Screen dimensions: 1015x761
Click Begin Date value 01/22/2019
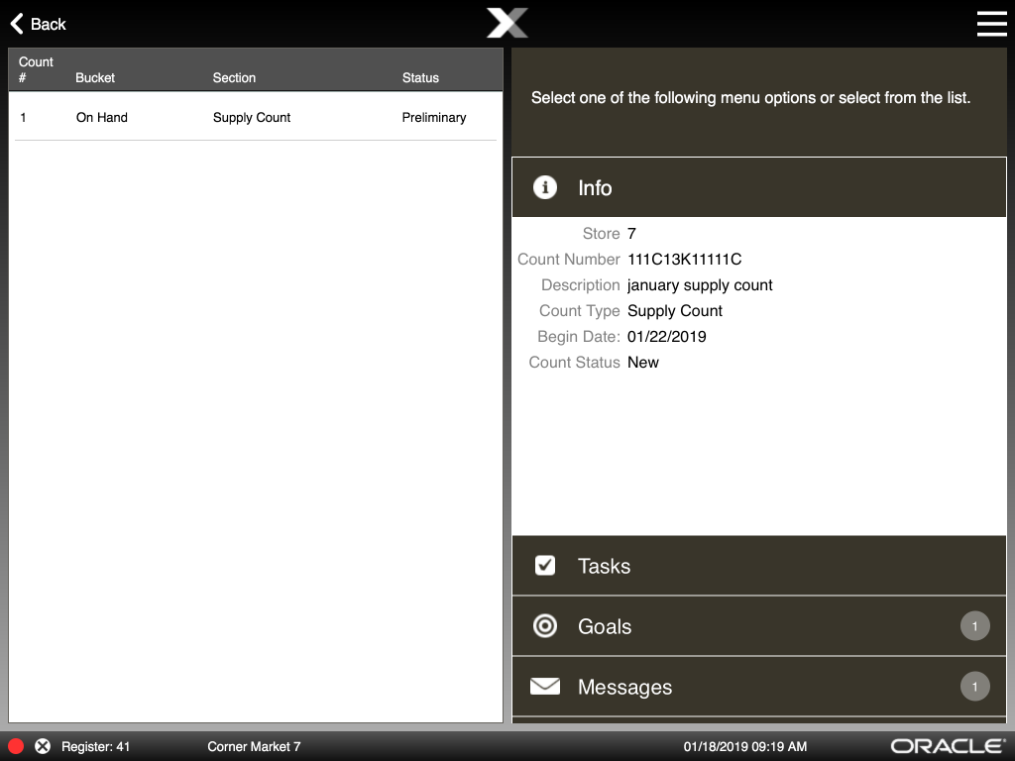point(667,337)
